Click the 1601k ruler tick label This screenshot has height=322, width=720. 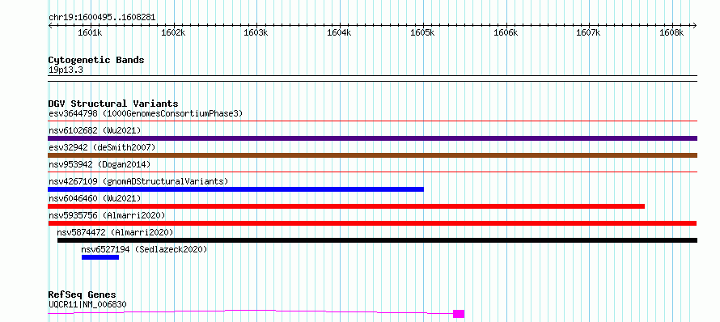(x=90, y=33)
